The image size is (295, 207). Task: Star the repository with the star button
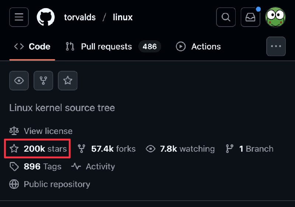67,80
